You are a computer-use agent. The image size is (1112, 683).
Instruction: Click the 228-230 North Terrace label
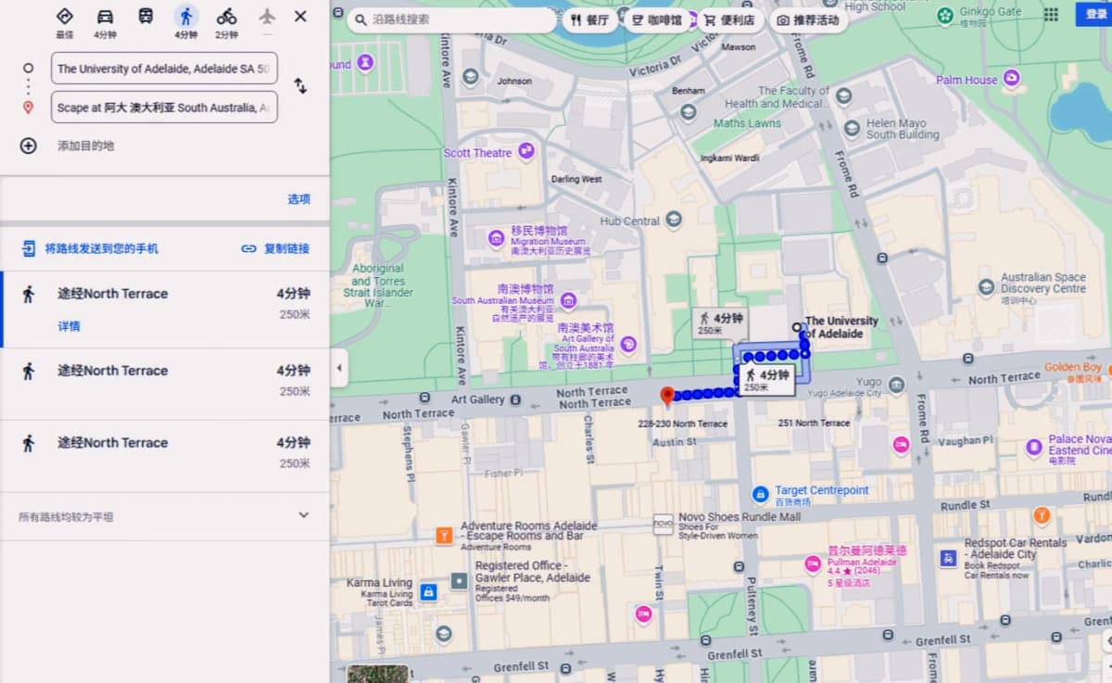click(682, 424)
